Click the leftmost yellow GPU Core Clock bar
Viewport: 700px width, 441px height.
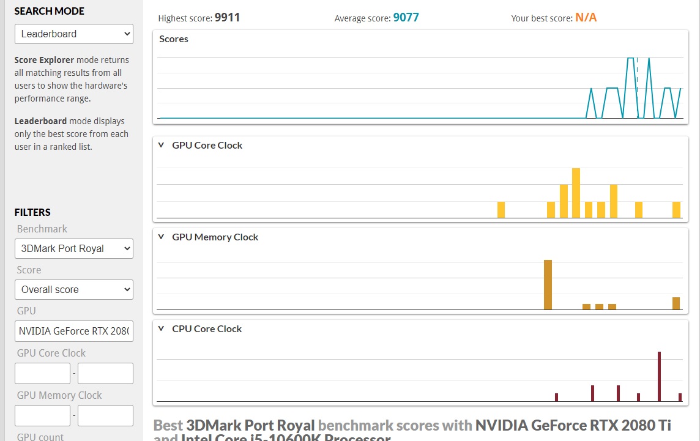click(x=501, y=210)
